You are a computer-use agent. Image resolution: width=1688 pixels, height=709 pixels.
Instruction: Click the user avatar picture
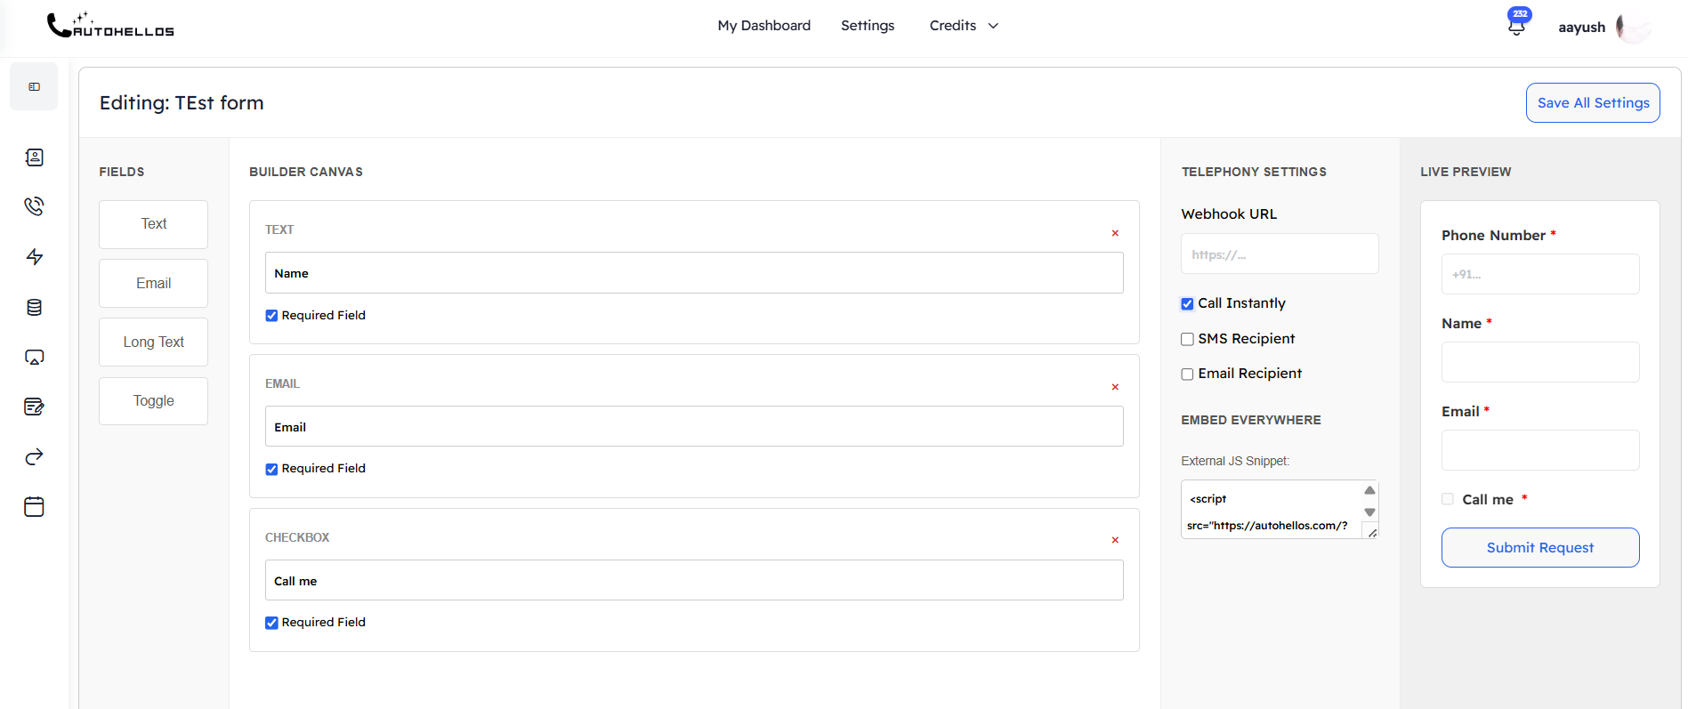point(1634,27)
